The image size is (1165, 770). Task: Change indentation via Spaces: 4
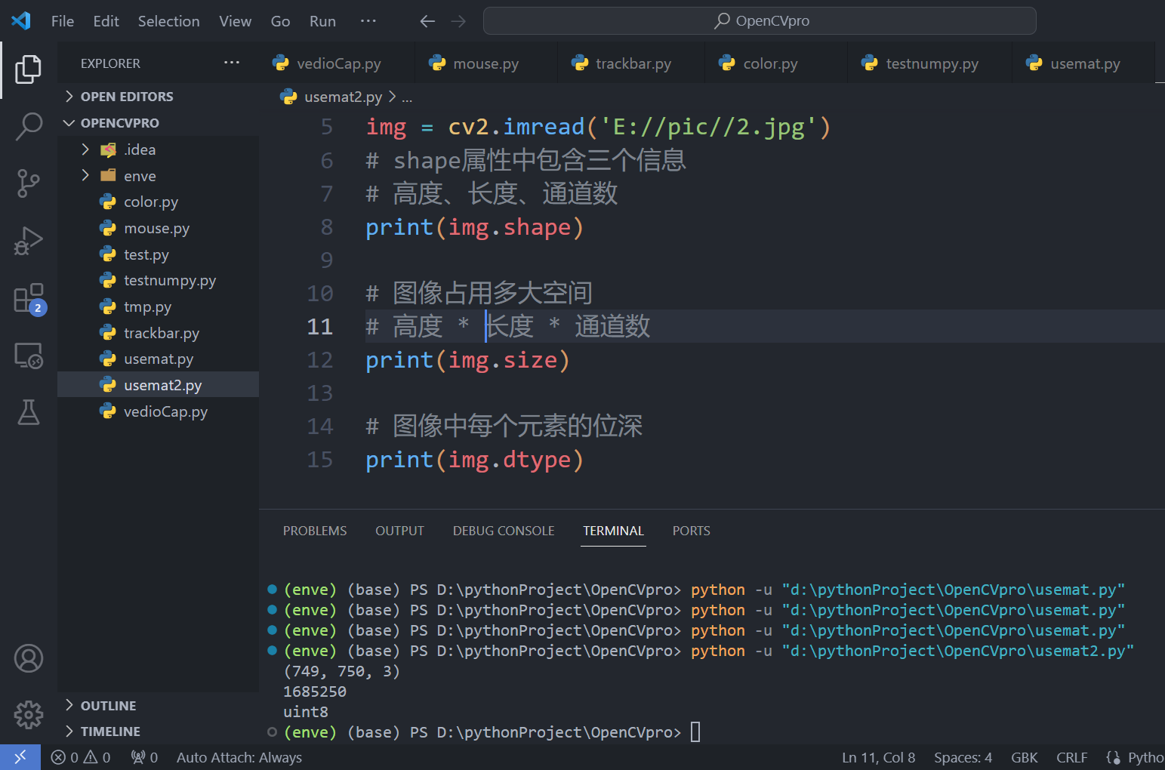[963, 757]
